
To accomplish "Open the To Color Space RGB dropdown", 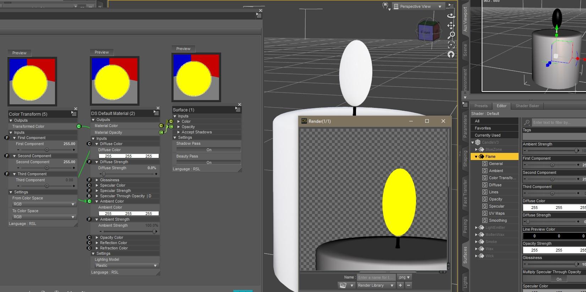I will pos(44,217).
